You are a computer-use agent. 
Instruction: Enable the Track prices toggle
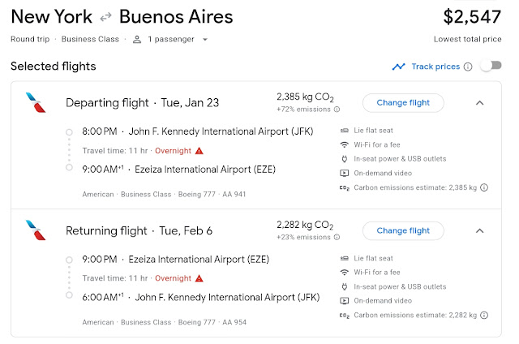pyautogui.click(x=491, y=66)
